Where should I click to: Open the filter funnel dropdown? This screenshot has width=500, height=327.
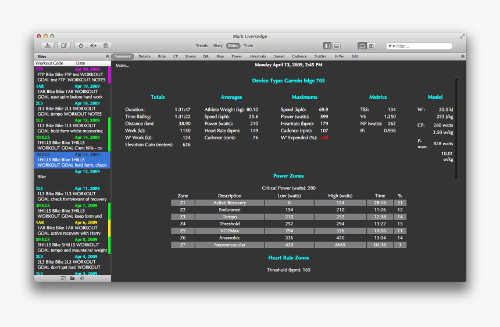coord(391,46)
